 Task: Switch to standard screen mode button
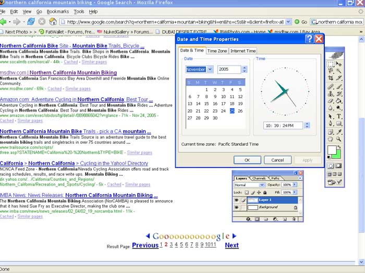[x=330, y=174]
